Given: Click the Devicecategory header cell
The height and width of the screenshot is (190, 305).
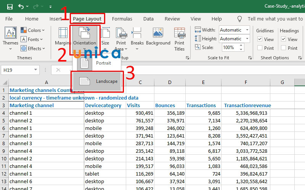Looking at the screenshot, I should click(105, 106).
